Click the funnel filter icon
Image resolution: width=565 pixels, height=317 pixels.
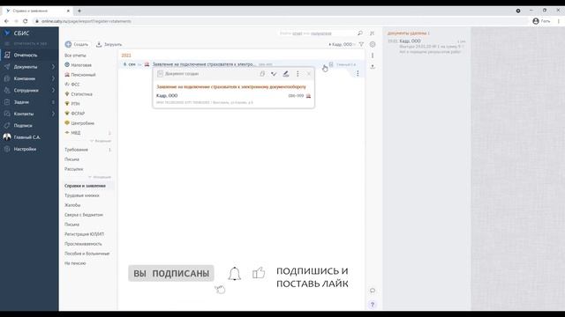pyautogui.click(x=361, y=44)
